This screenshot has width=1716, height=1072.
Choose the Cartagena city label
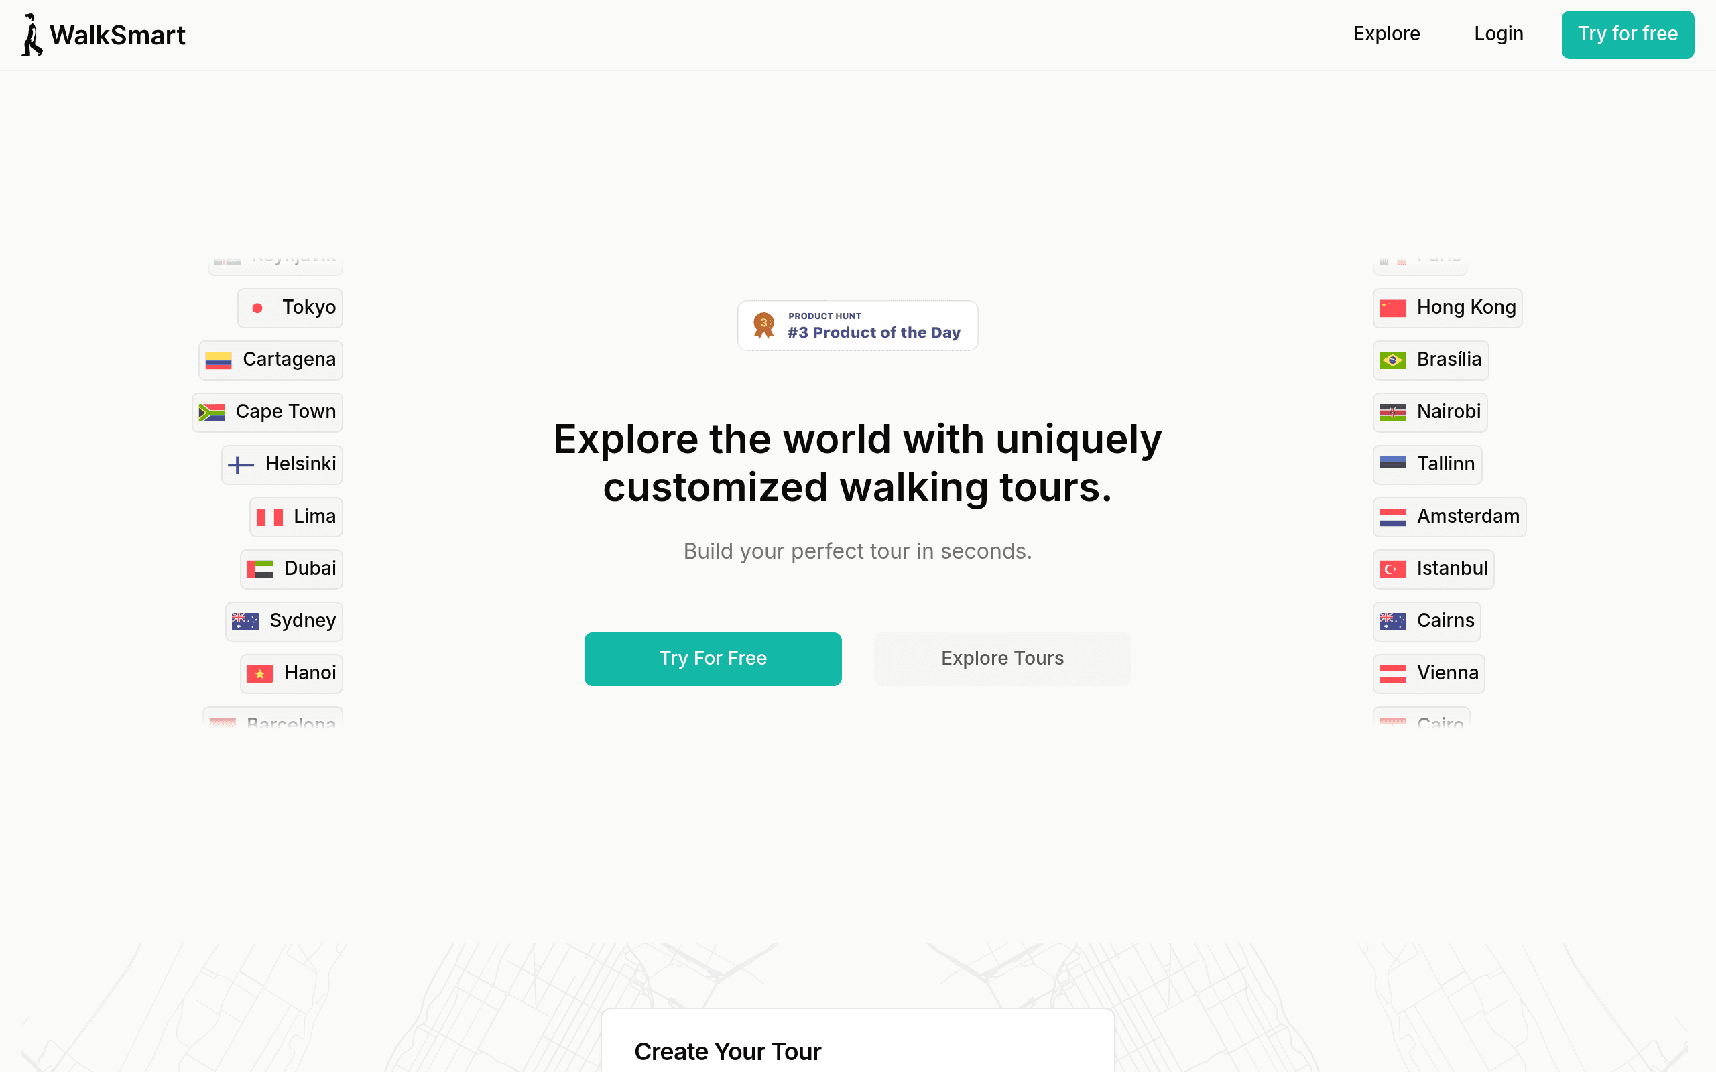tap(290, 360)
